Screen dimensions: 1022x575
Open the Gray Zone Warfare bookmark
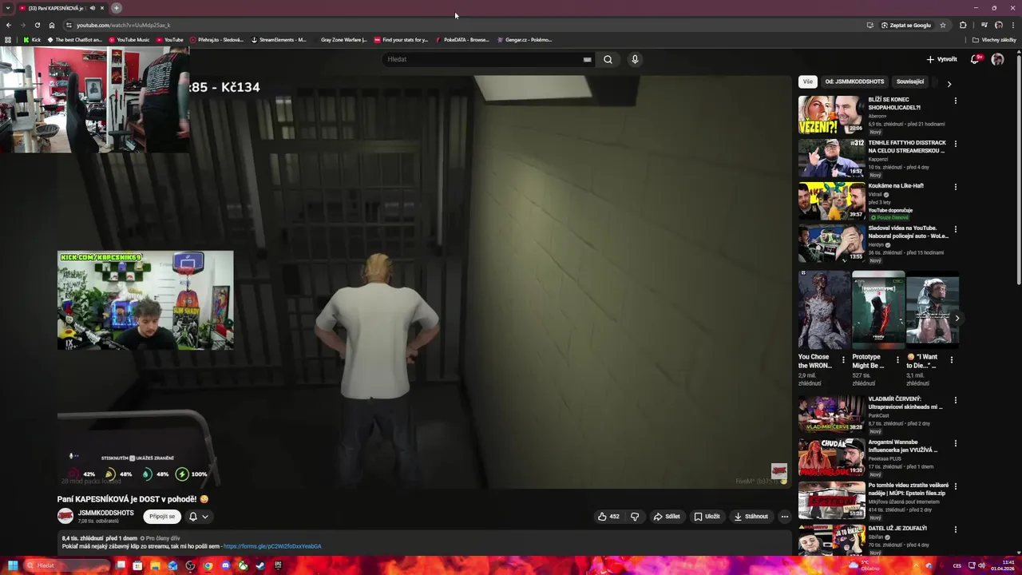point(340,40)
